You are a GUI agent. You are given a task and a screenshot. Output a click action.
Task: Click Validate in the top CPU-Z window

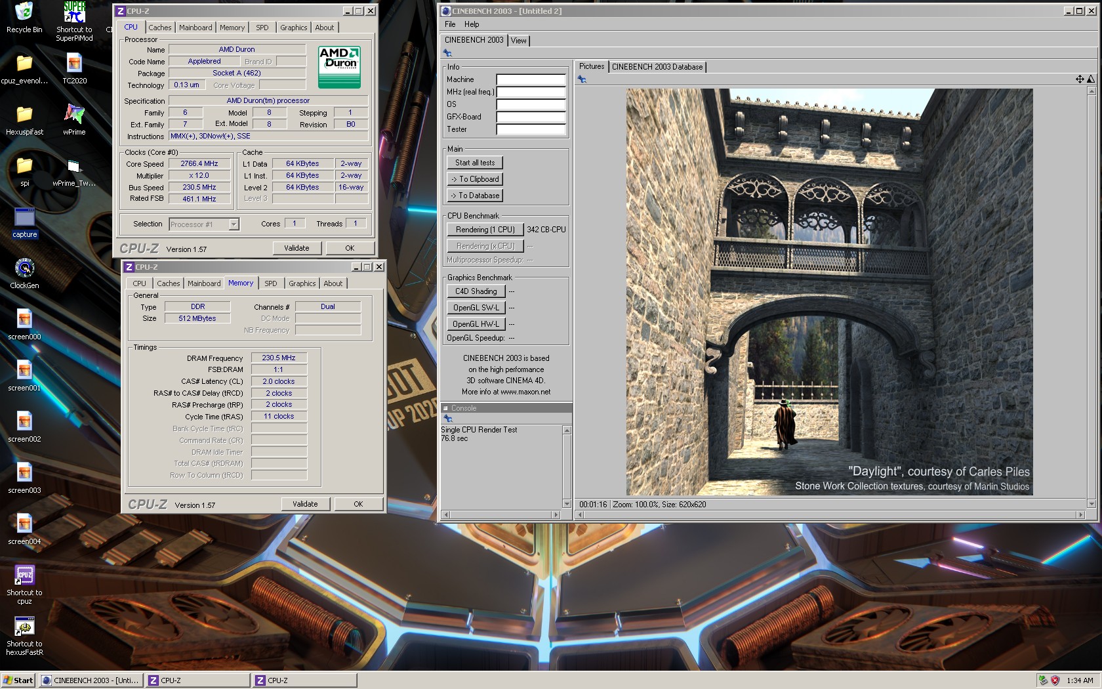296,248
